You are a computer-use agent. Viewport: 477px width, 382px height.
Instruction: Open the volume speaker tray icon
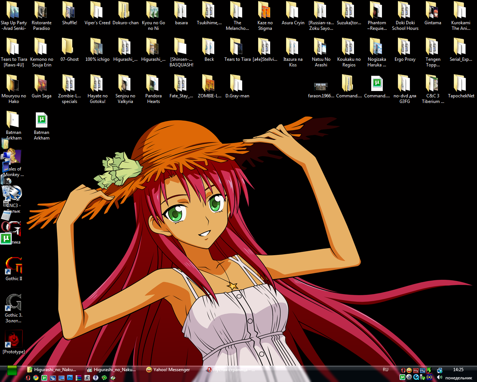point(439,377)
